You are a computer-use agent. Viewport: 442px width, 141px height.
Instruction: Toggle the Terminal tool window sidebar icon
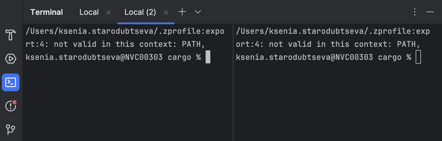tap(11, 82)
